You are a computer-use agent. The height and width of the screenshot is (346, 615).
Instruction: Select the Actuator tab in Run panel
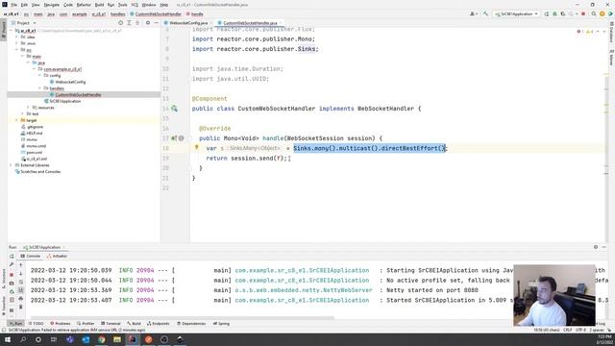pos(58,256)
